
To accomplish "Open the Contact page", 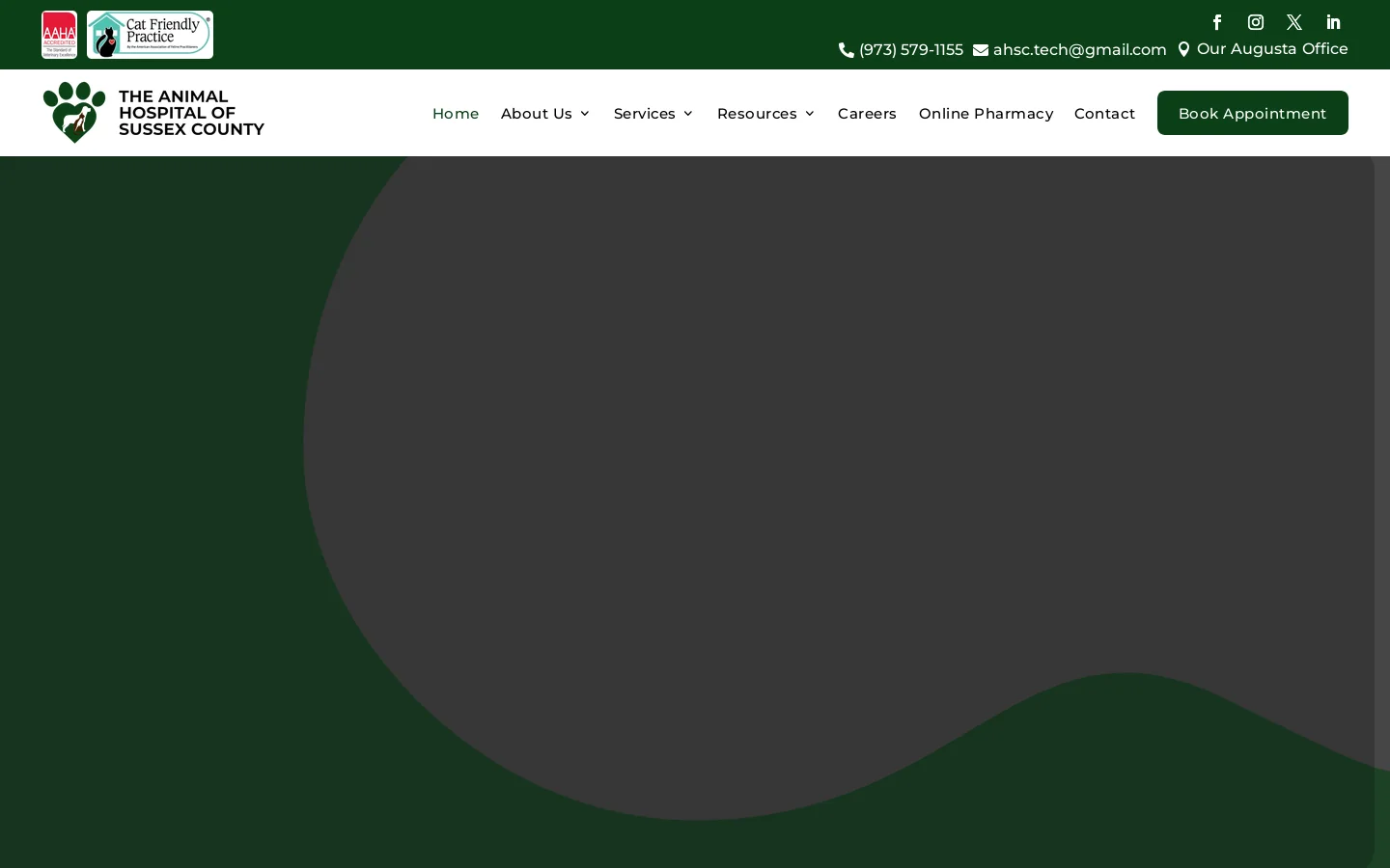I will [1104, 114].
